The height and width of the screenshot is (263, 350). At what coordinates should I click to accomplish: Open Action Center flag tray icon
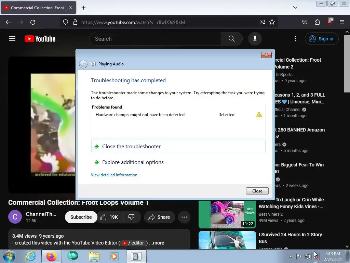pos(299,256)
